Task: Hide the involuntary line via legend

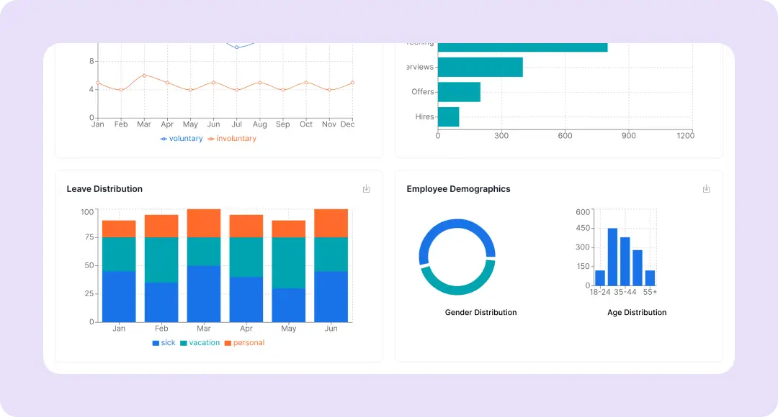Action: 232,139
